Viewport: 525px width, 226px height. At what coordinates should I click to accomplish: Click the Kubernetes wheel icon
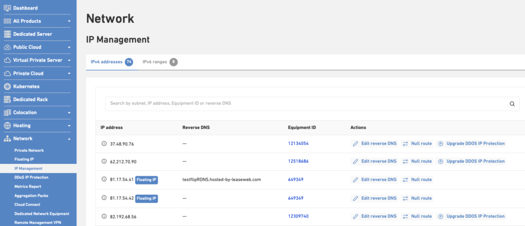7,87
